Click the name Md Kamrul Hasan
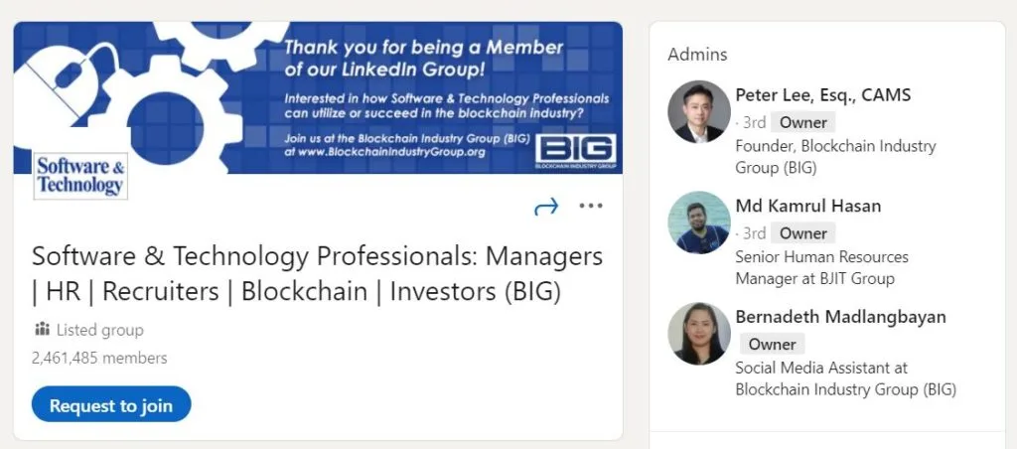Image resolution: width=1017 pixels, height=449 pixels. tap(807, 207)
